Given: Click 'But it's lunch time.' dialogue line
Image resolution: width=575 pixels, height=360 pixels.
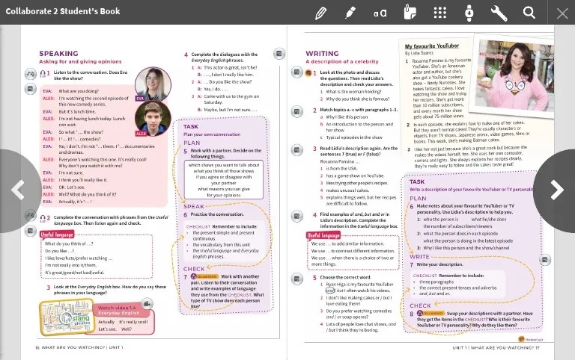Looking at the screenshot, I should point(77,111).
